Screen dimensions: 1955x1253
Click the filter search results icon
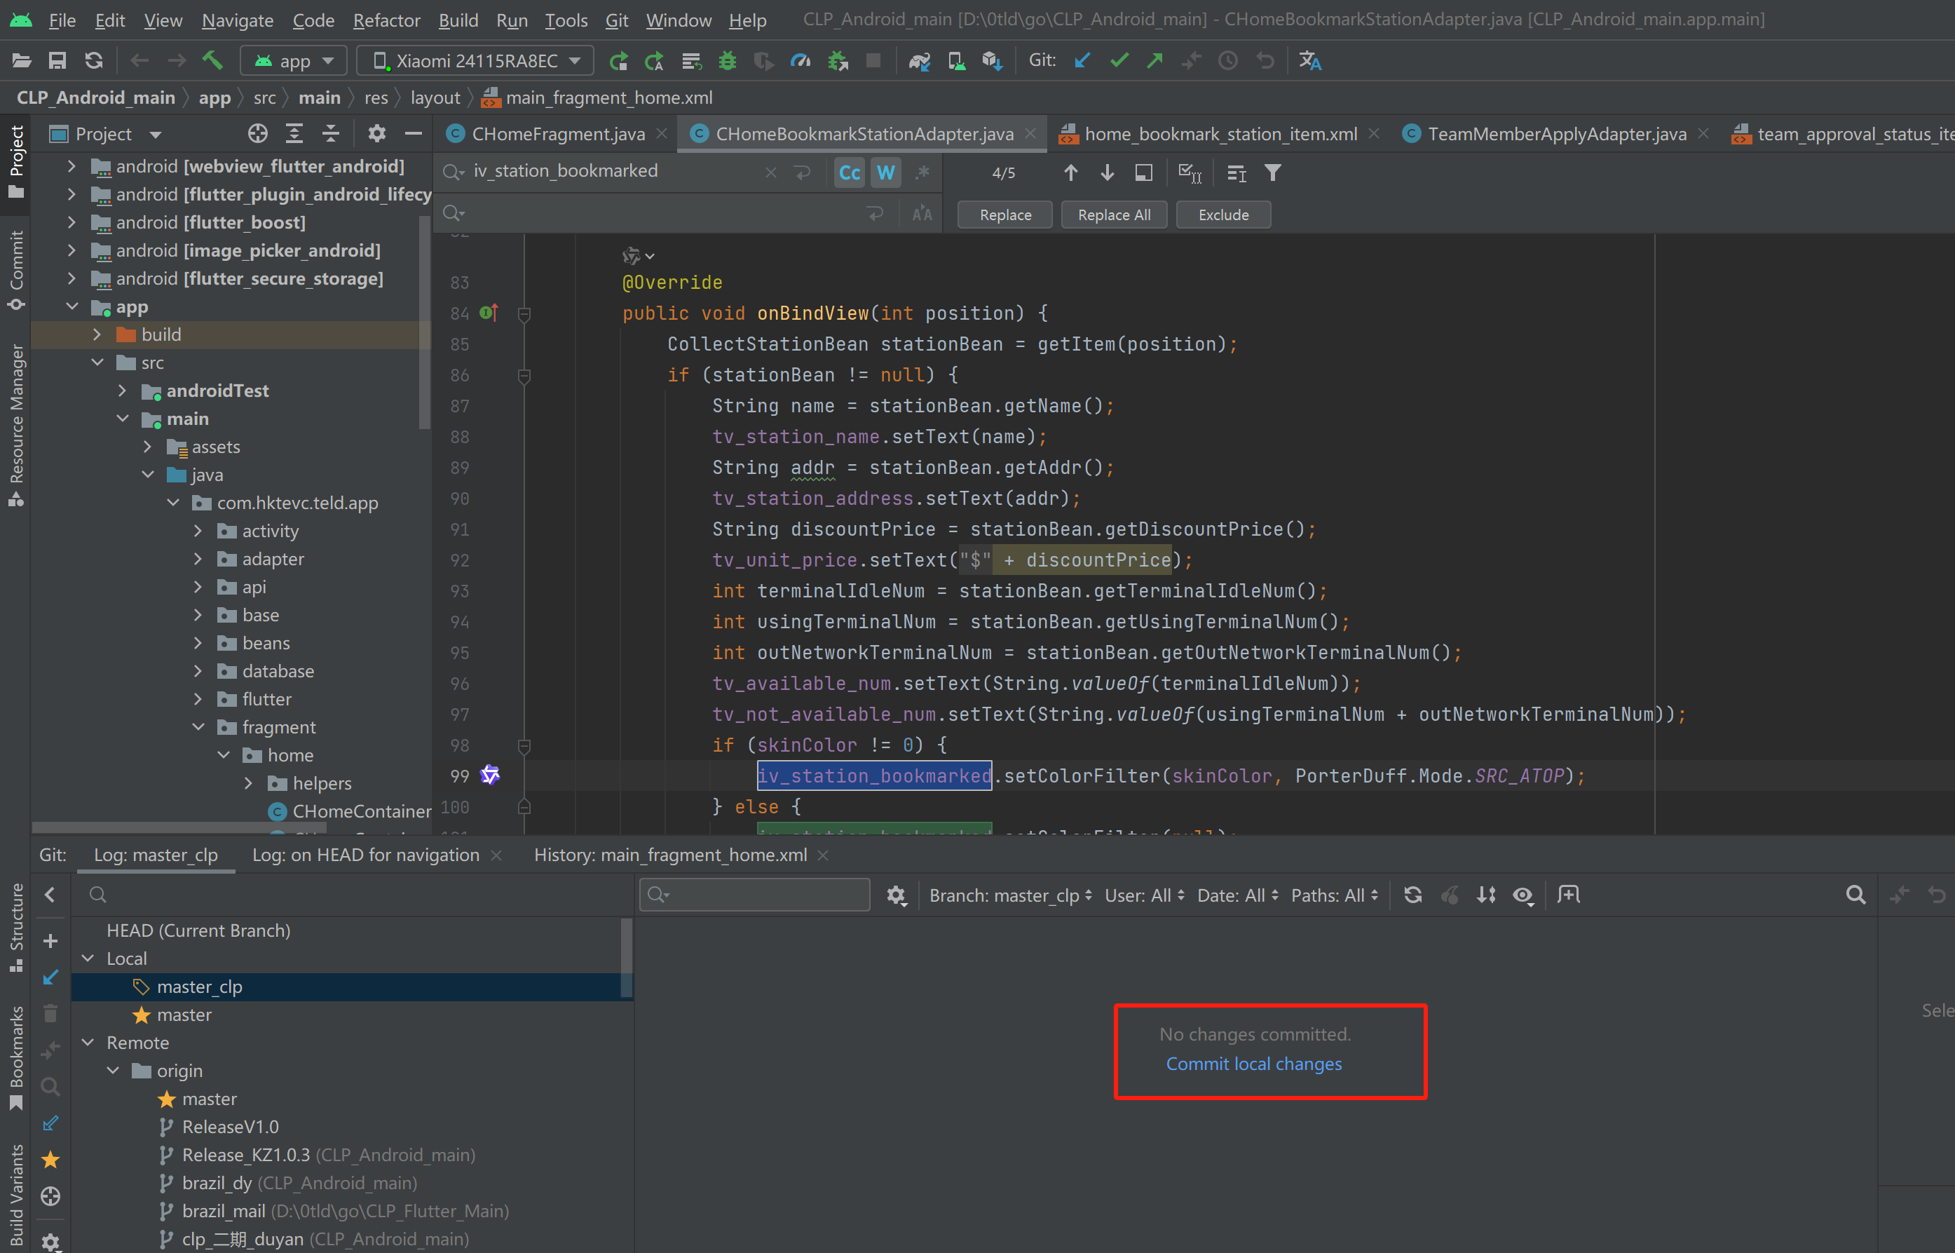[x=1272, y=172]
